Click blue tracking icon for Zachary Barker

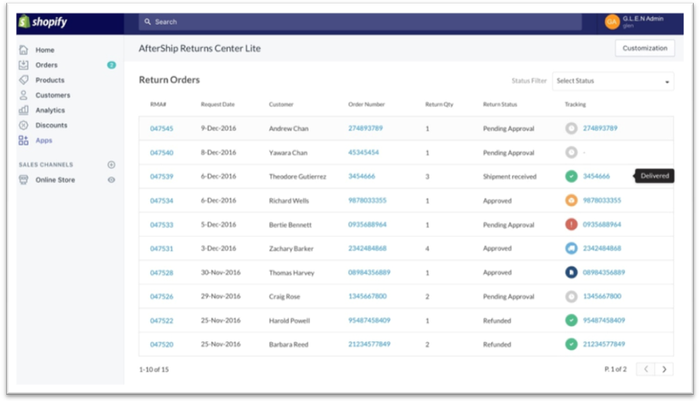[x=571, y=248]
